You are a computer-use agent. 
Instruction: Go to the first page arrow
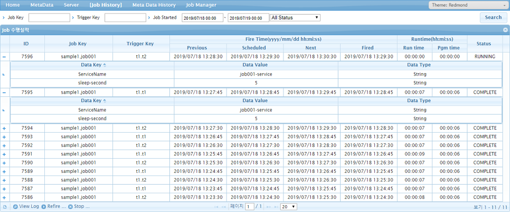(x=216, y=207)
